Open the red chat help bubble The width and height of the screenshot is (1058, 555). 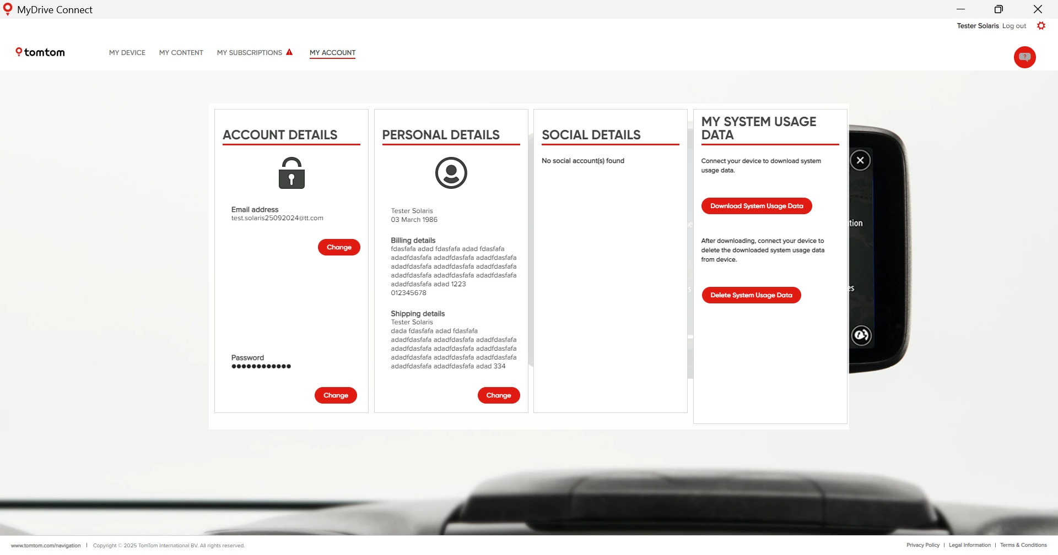[x=1024, y=57]
